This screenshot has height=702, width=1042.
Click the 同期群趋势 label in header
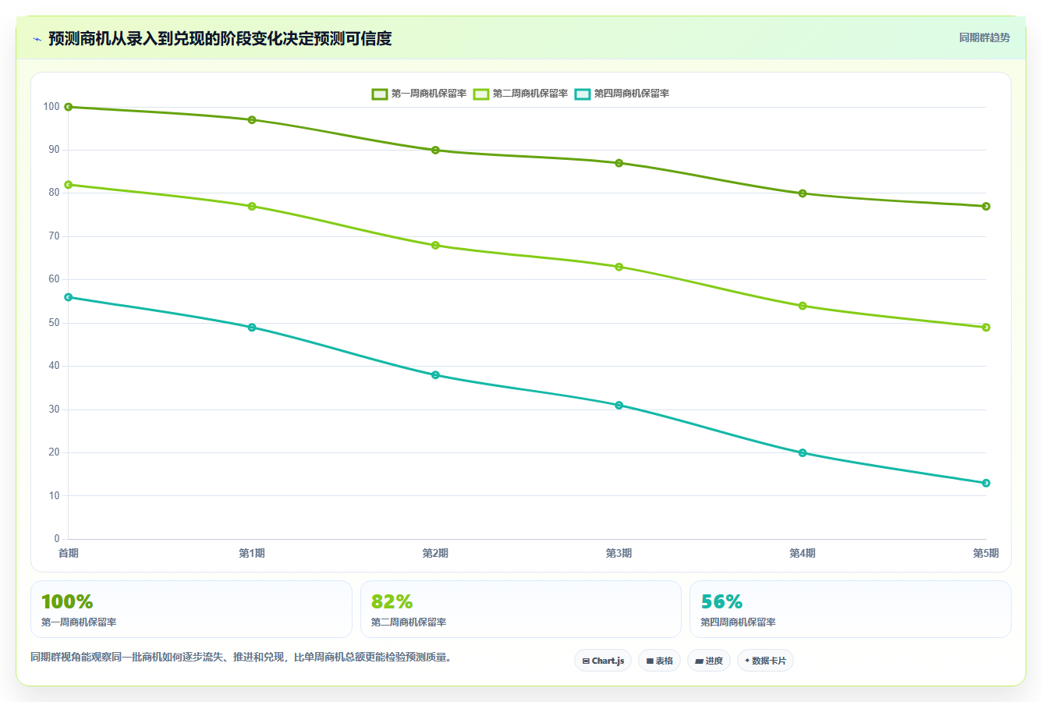(984, 37)
